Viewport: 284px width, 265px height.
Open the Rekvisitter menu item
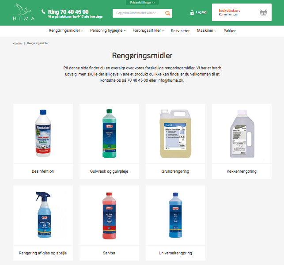click(x=180, y=31)
